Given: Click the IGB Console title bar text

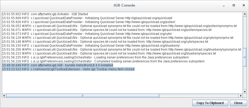Looking at the screenshot, I should (124, 5).
